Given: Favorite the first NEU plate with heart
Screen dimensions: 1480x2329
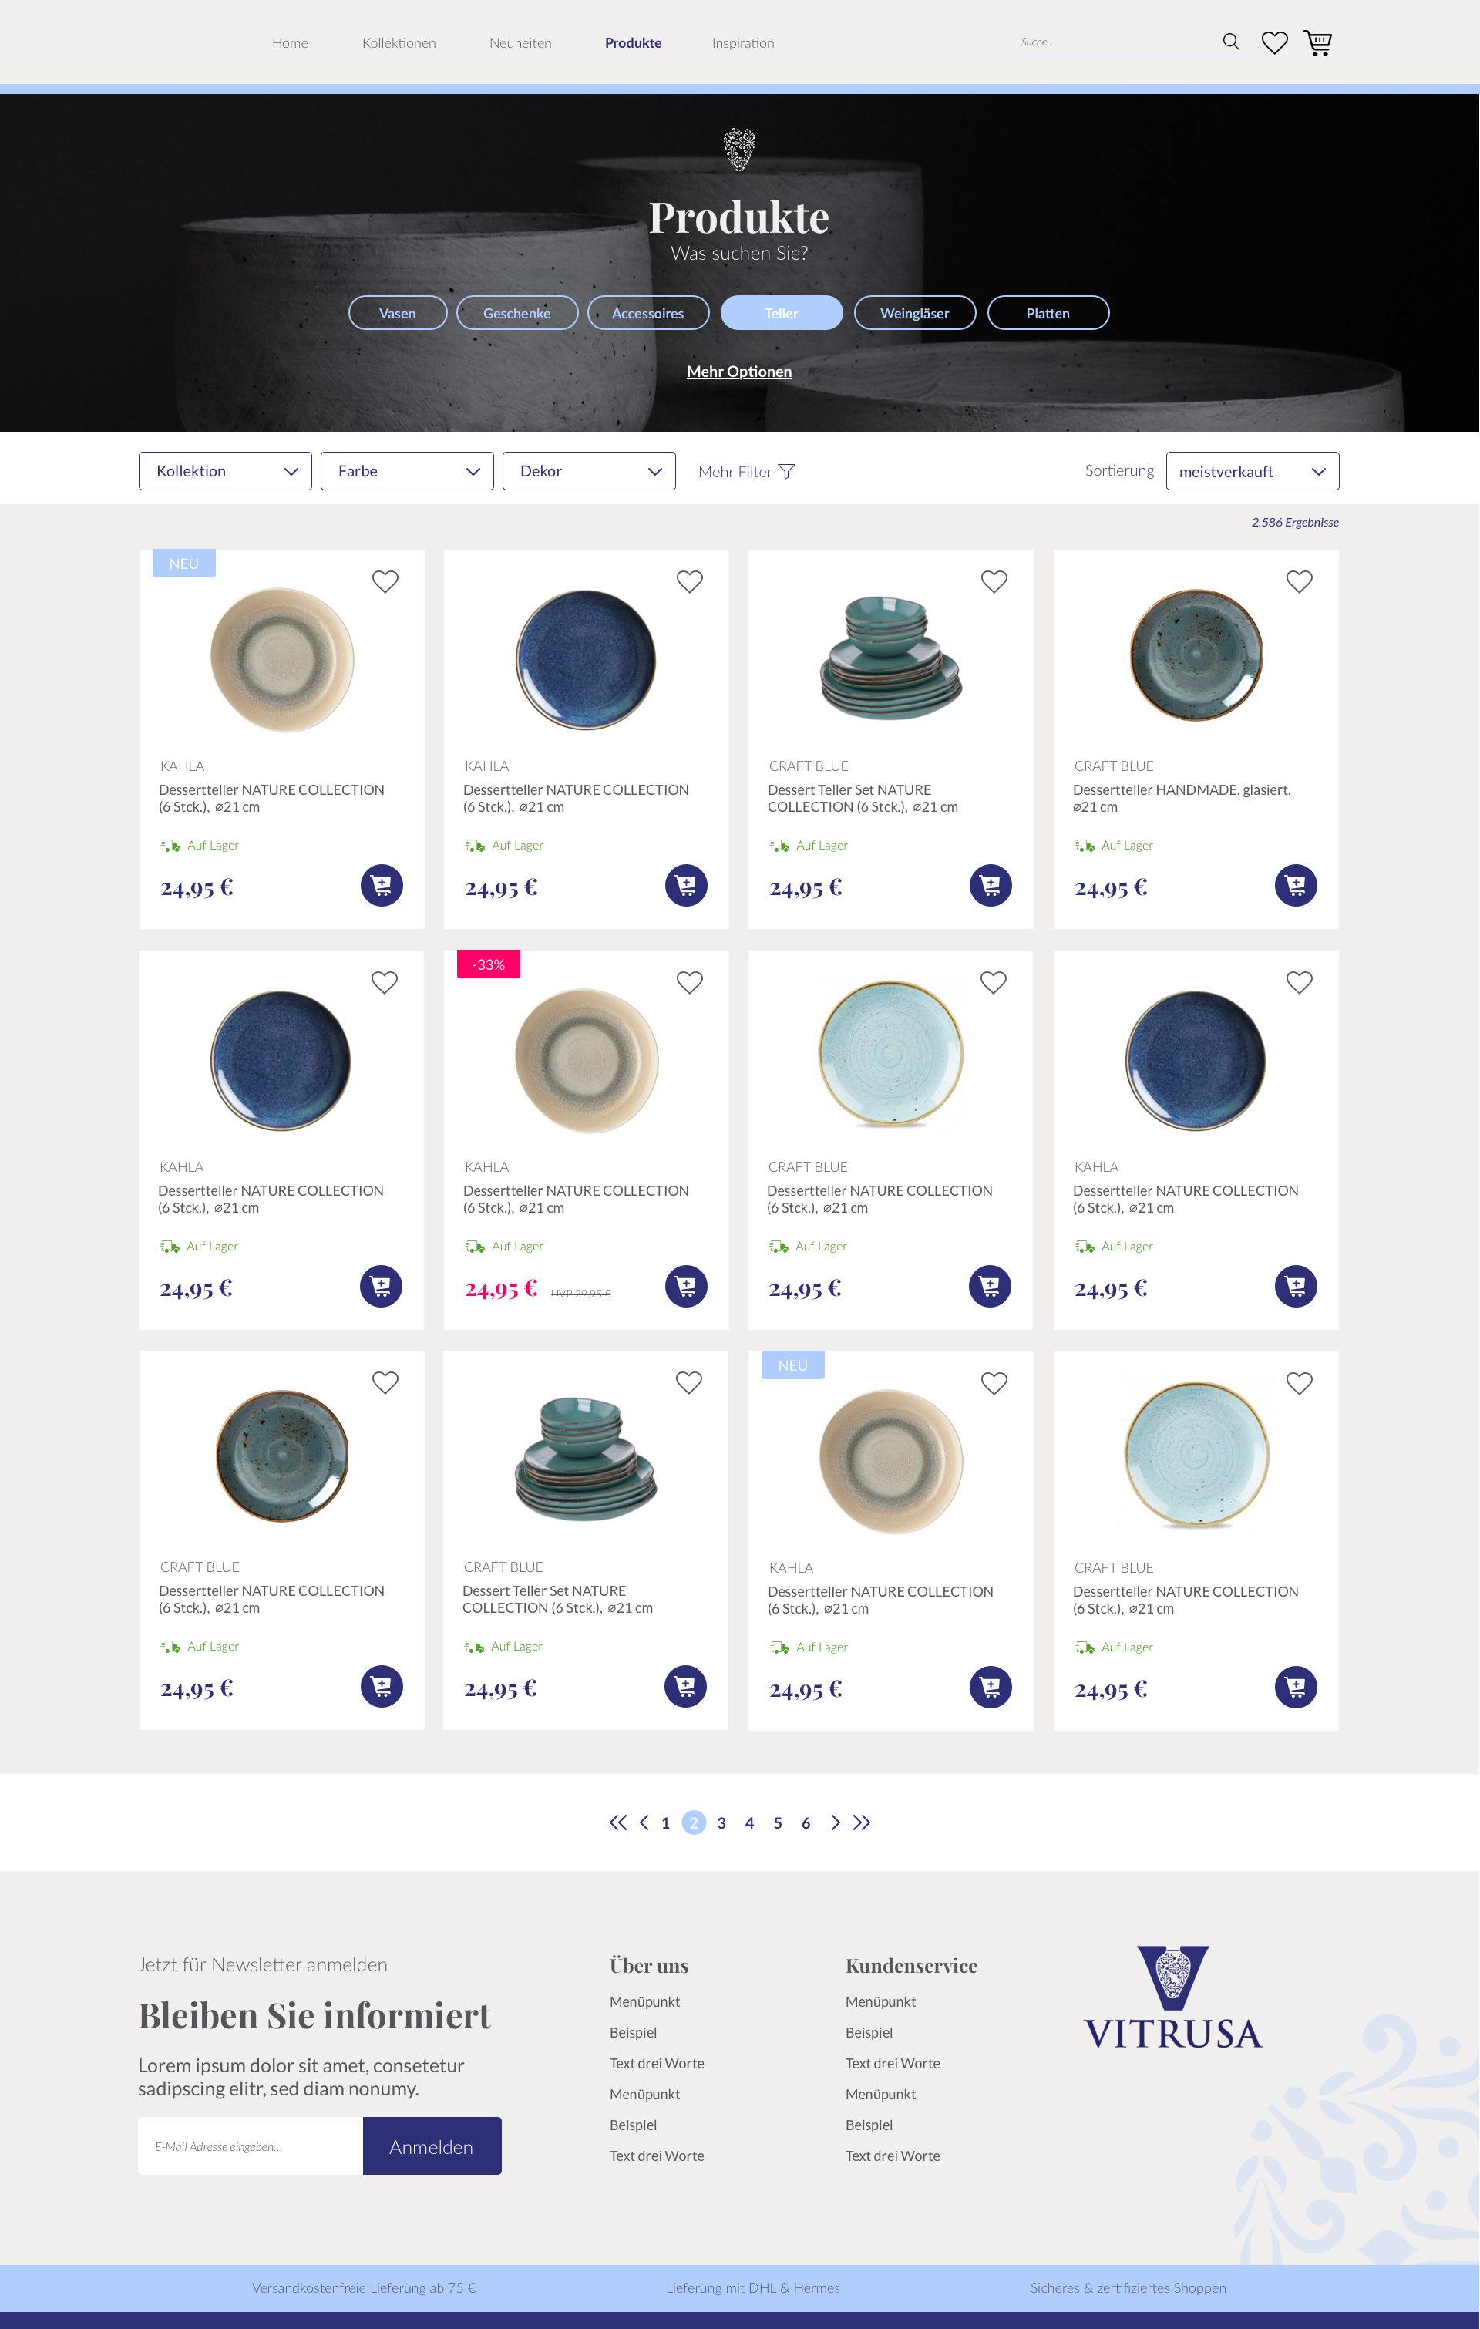Looking at the screenshot, I should [x=385, y=581].
